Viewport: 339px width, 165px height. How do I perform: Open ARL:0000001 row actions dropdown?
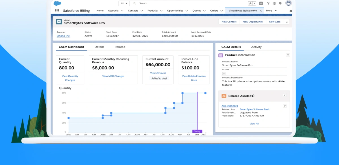(x=285, y=106)
